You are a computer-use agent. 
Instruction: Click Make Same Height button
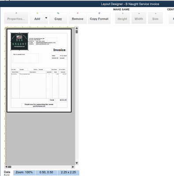(x=122, y=18)
